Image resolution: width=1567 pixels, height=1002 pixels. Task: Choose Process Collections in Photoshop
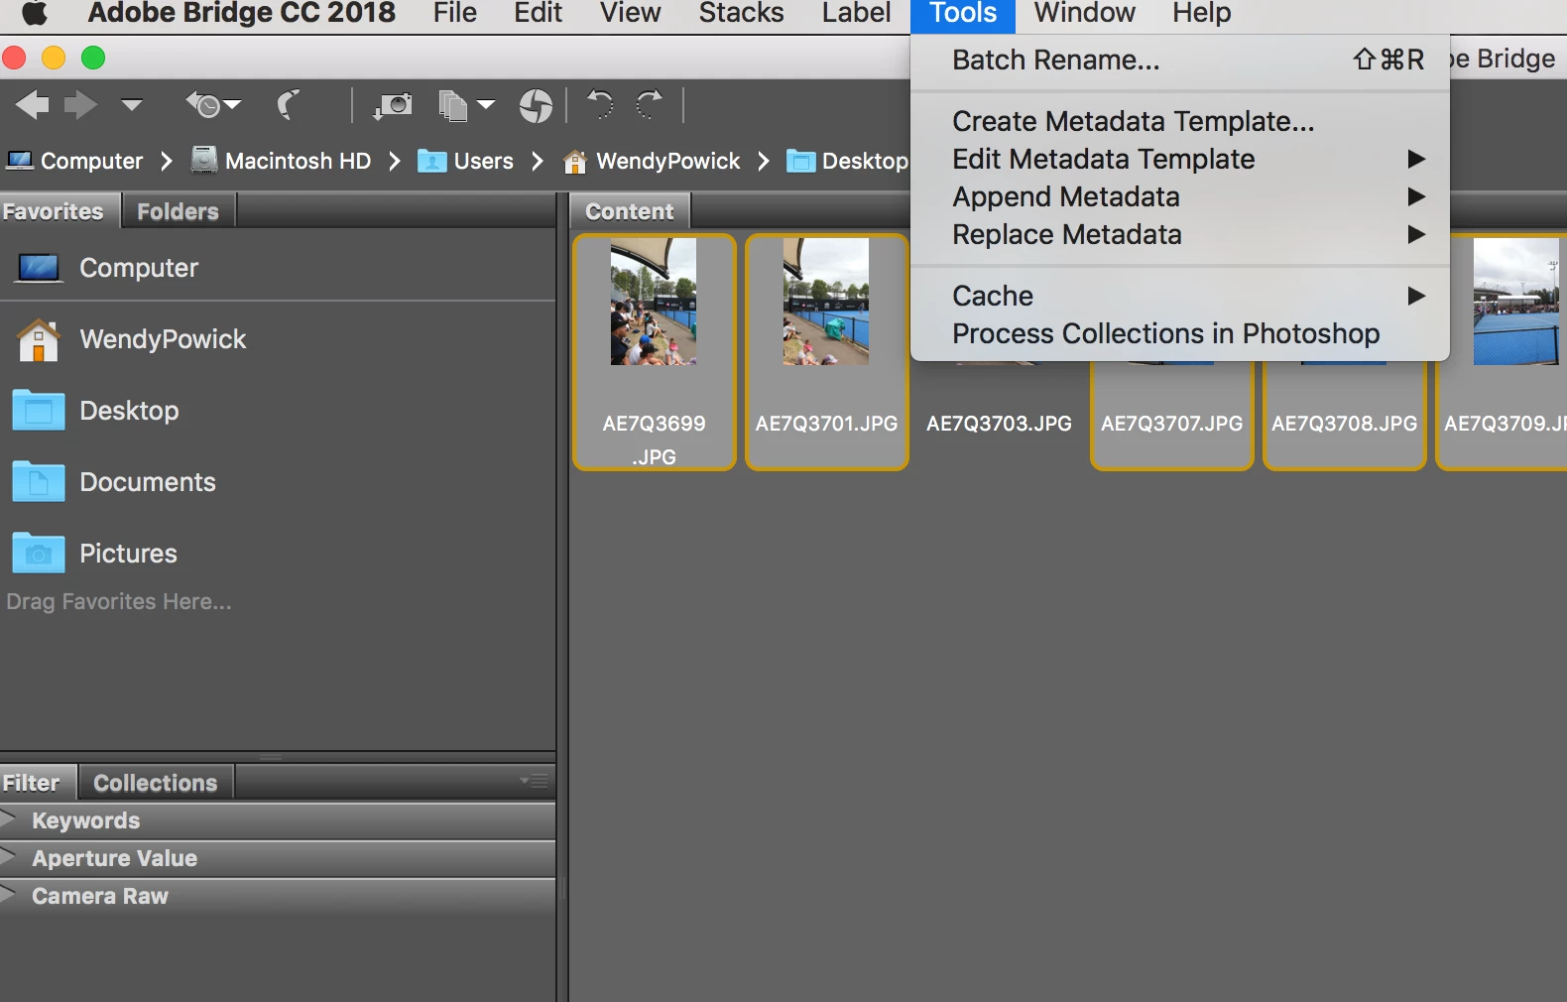[1180, 333]
